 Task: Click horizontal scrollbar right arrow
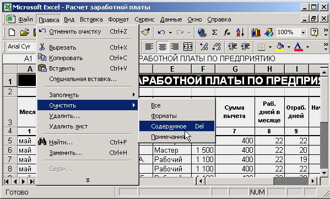(313, 181)
